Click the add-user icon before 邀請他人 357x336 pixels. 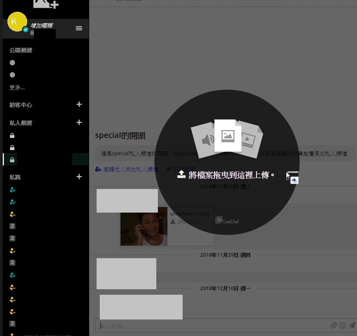(98, 169)
